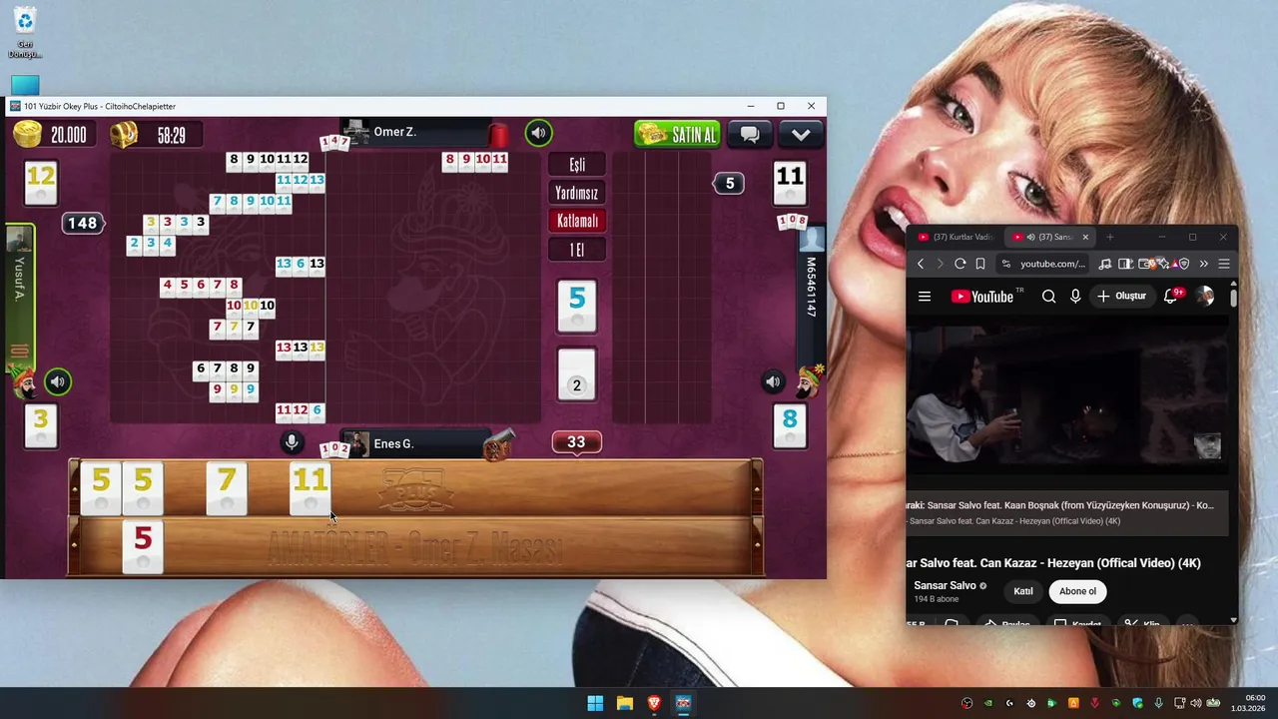1278x719 pixels.
Task: Open the media control music note icon
Action: [1105, 264]
